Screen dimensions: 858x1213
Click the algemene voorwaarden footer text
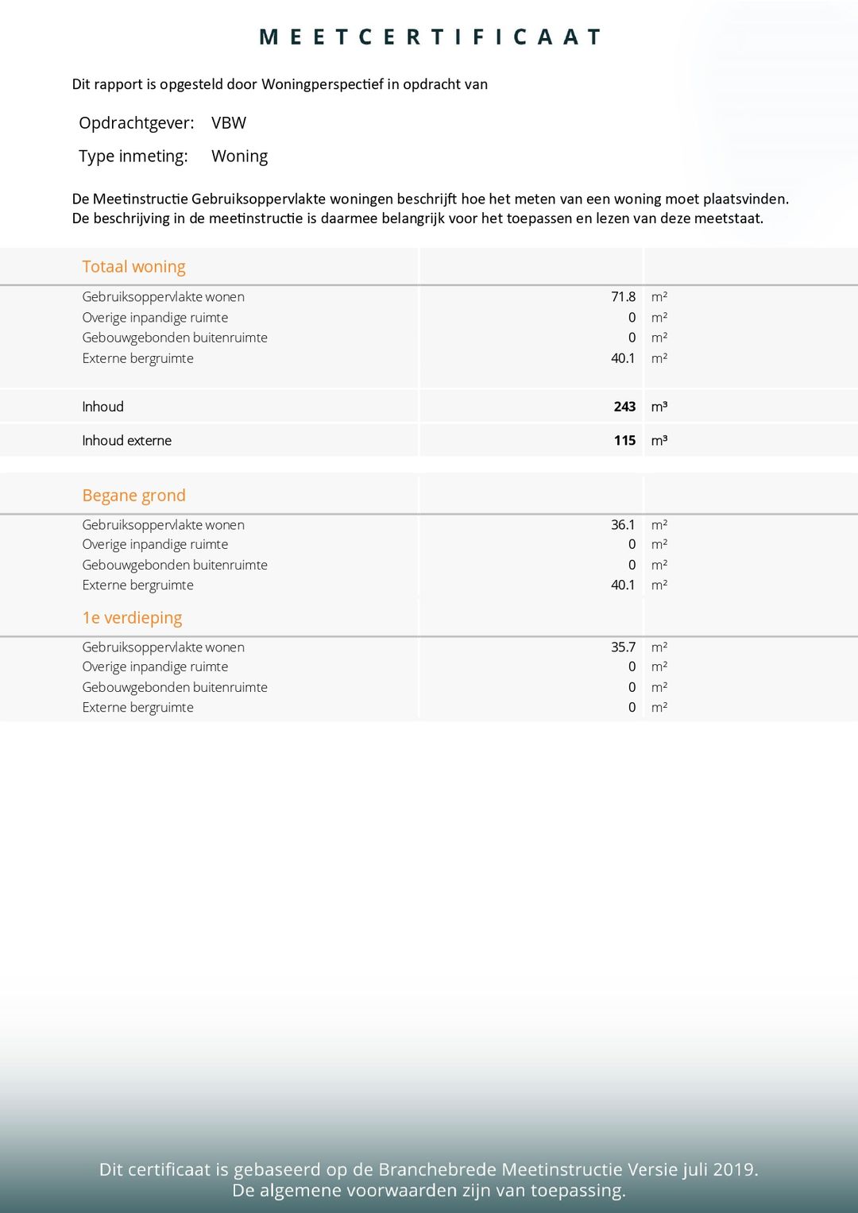[x=429, y=1190]
